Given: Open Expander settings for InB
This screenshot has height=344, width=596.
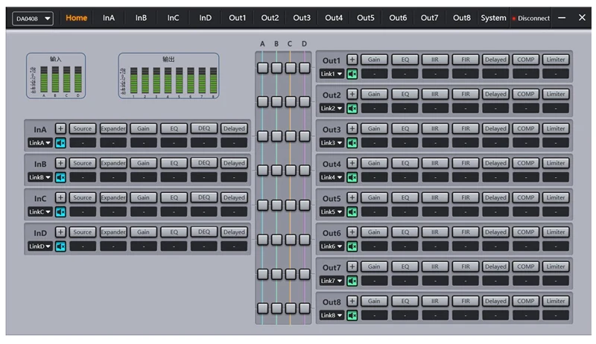Looking at the screenshot, I should tap(113, 163).
